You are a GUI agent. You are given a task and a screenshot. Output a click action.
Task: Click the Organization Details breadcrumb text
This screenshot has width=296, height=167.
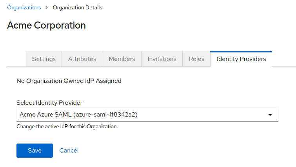77,7
